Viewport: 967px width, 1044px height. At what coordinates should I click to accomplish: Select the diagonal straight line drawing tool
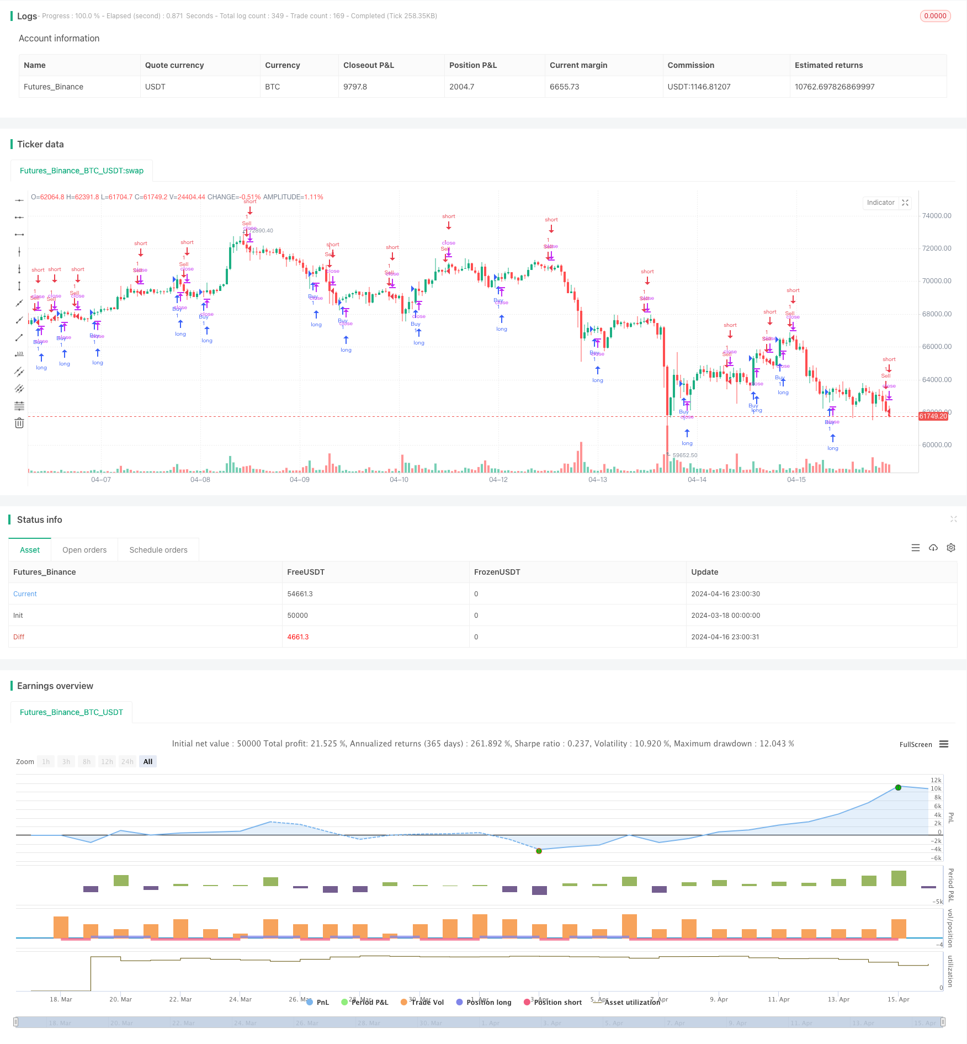point(19,303)
